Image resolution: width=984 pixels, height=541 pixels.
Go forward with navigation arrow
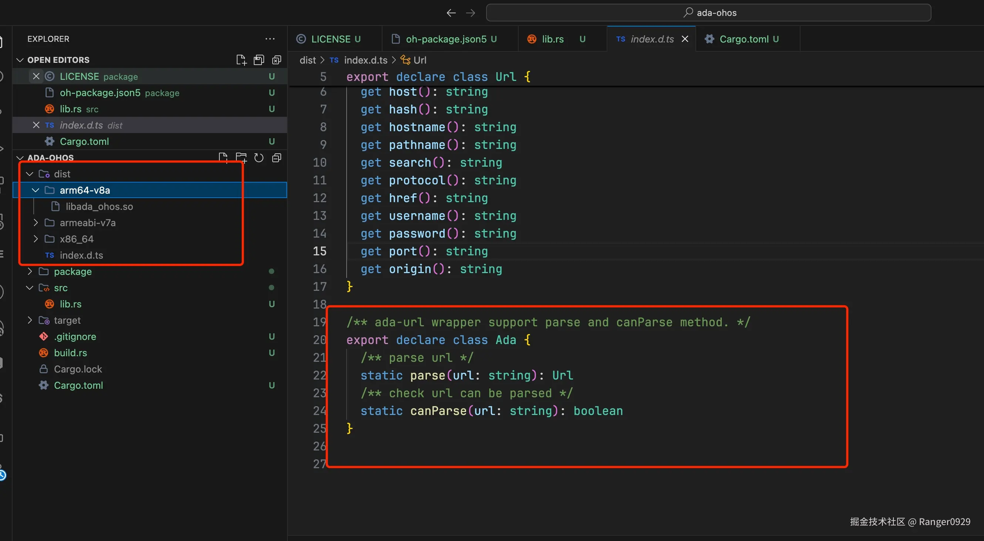click(x=471, y=13)
